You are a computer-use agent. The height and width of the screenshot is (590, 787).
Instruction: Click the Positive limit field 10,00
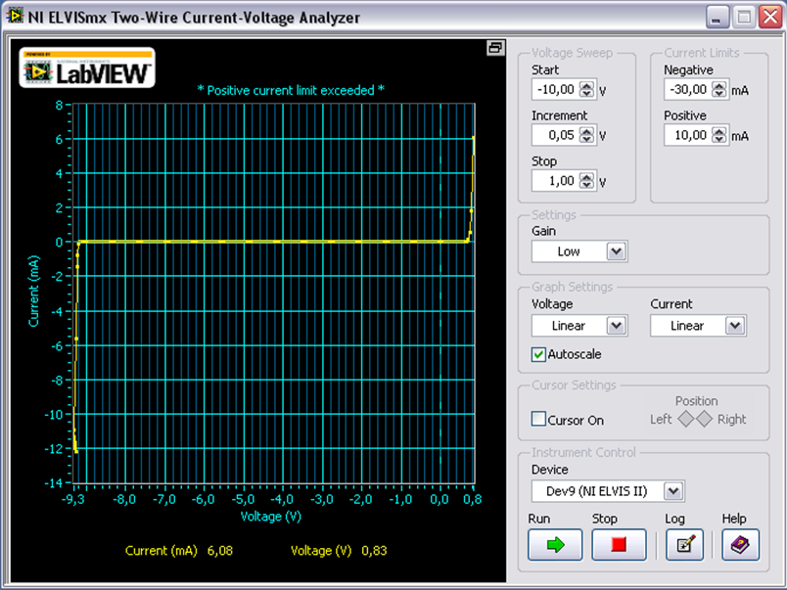(x=687, y=135)
